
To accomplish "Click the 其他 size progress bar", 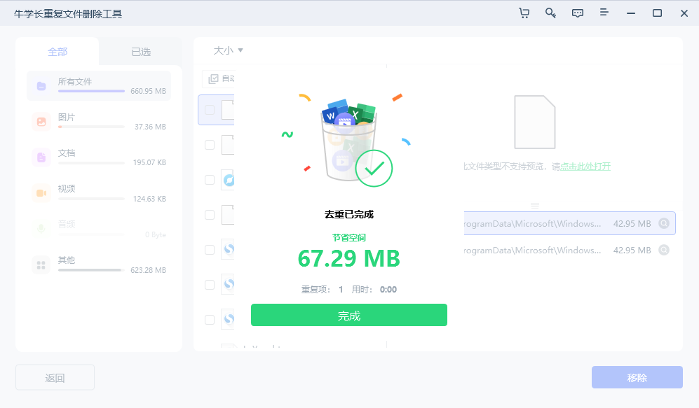I will pos(91,270).
